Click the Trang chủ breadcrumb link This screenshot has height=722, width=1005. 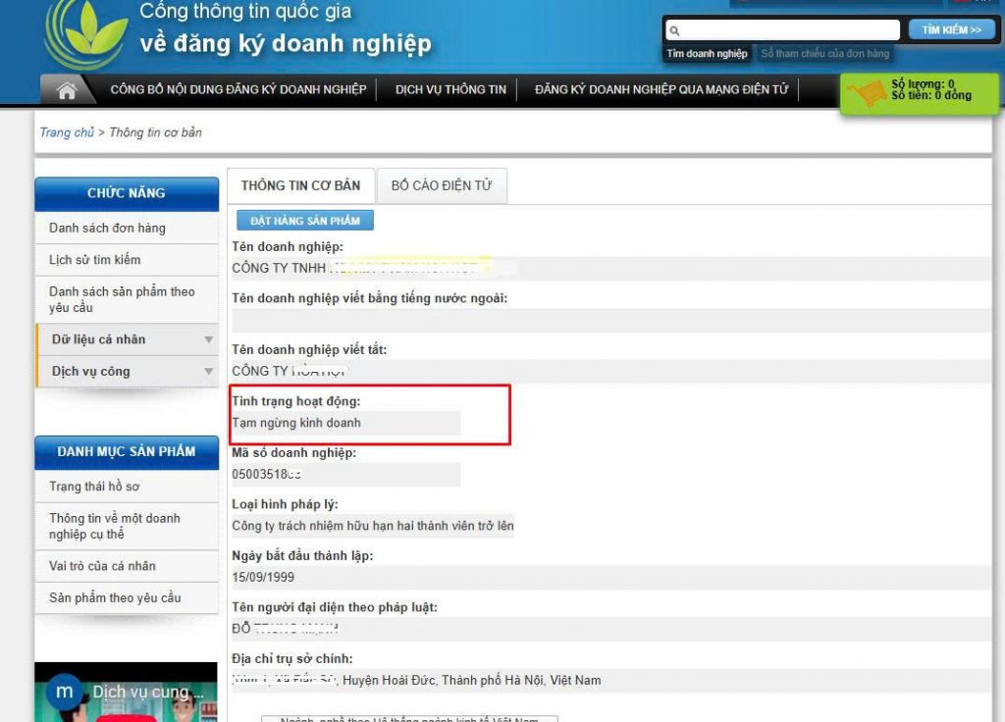coord(67,132)
